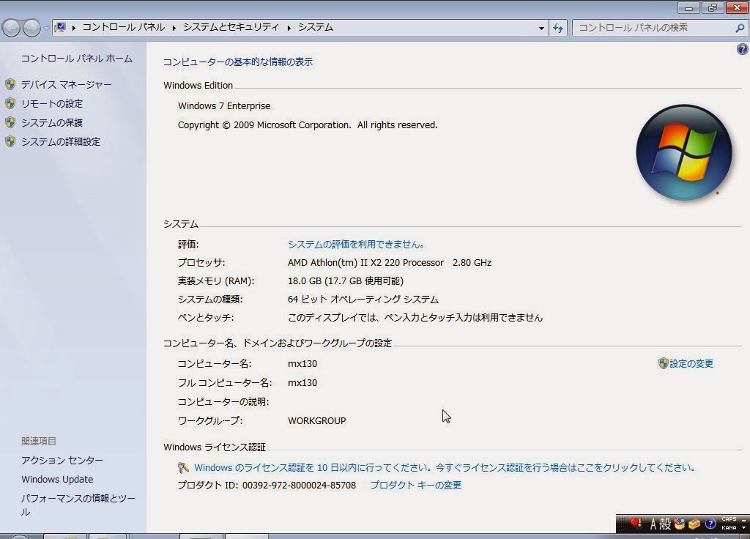Viewport: 750px width, 539px height.
Task: Click language bar minimize dash button
Action: [x=744, y=520]
